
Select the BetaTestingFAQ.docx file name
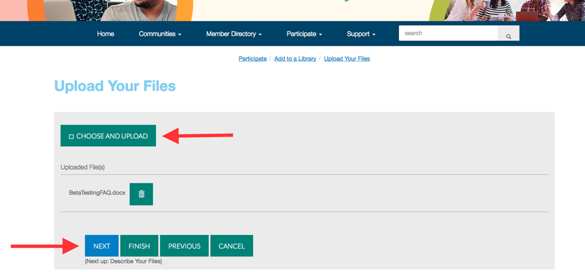pos(97,193)
